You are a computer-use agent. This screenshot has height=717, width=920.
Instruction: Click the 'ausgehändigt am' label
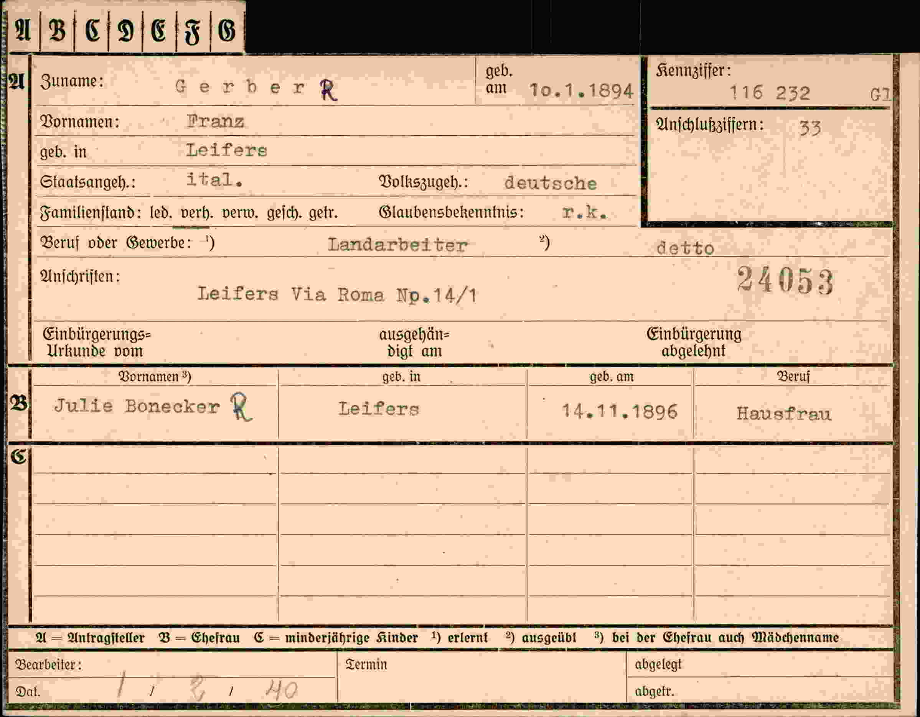click(414, 343)
